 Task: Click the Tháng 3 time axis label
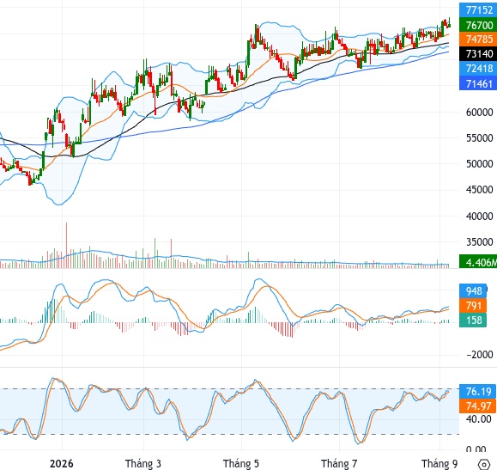point(143,464)
